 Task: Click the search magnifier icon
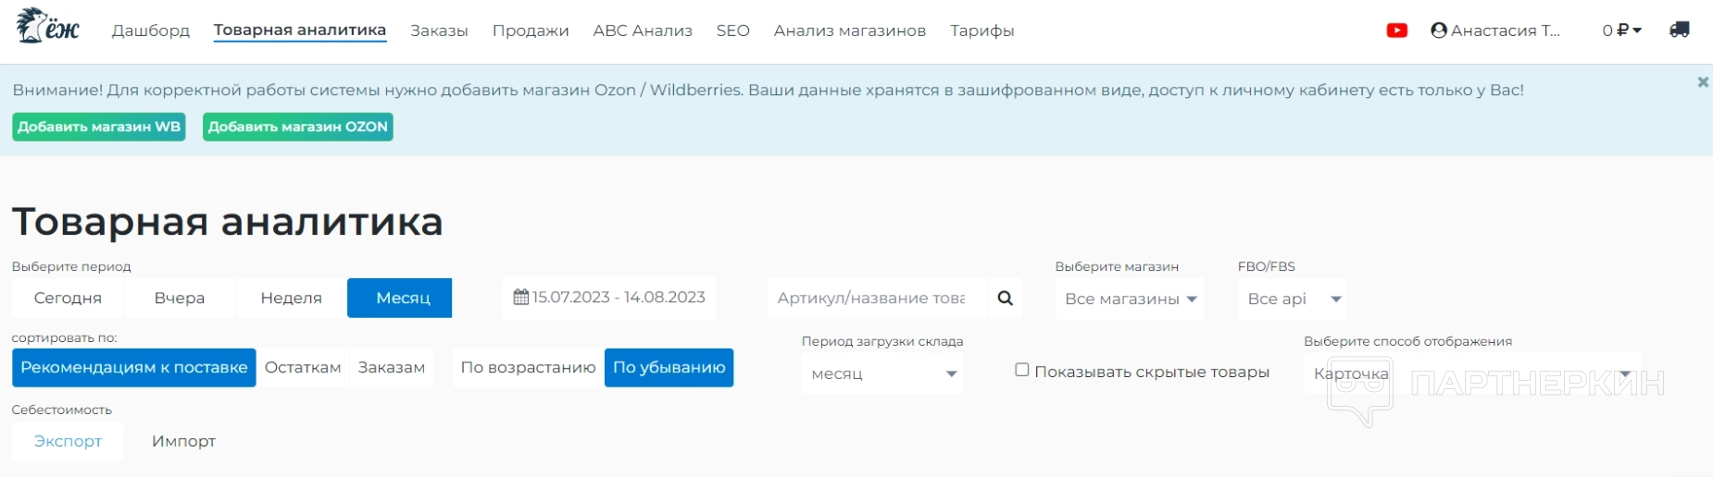(x=1005, y=299)
